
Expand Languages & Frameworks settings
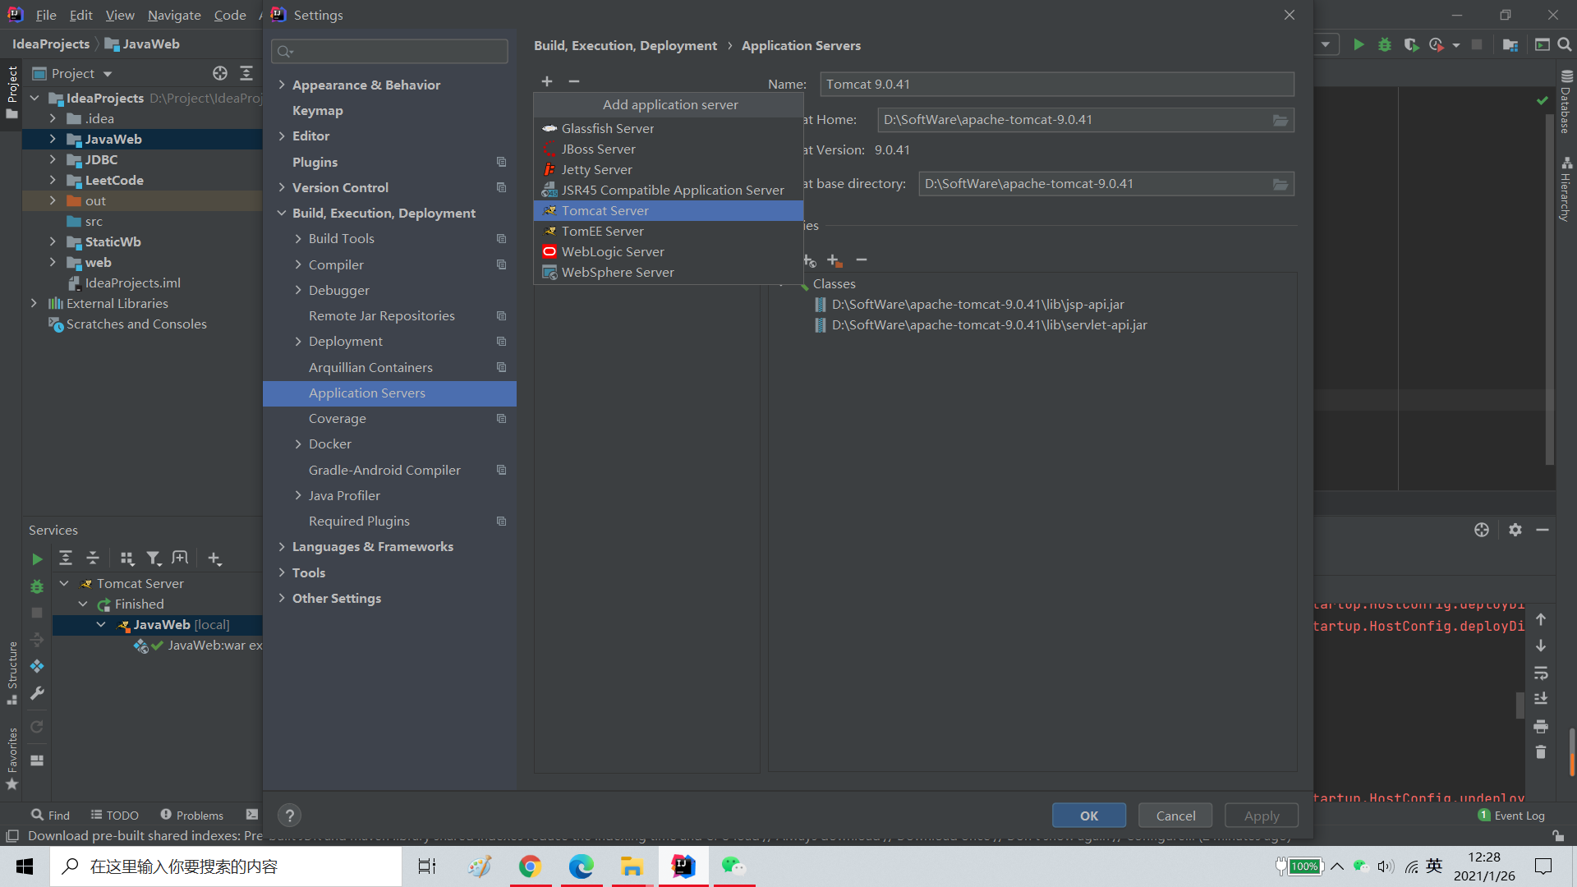[x=282, y=546]
